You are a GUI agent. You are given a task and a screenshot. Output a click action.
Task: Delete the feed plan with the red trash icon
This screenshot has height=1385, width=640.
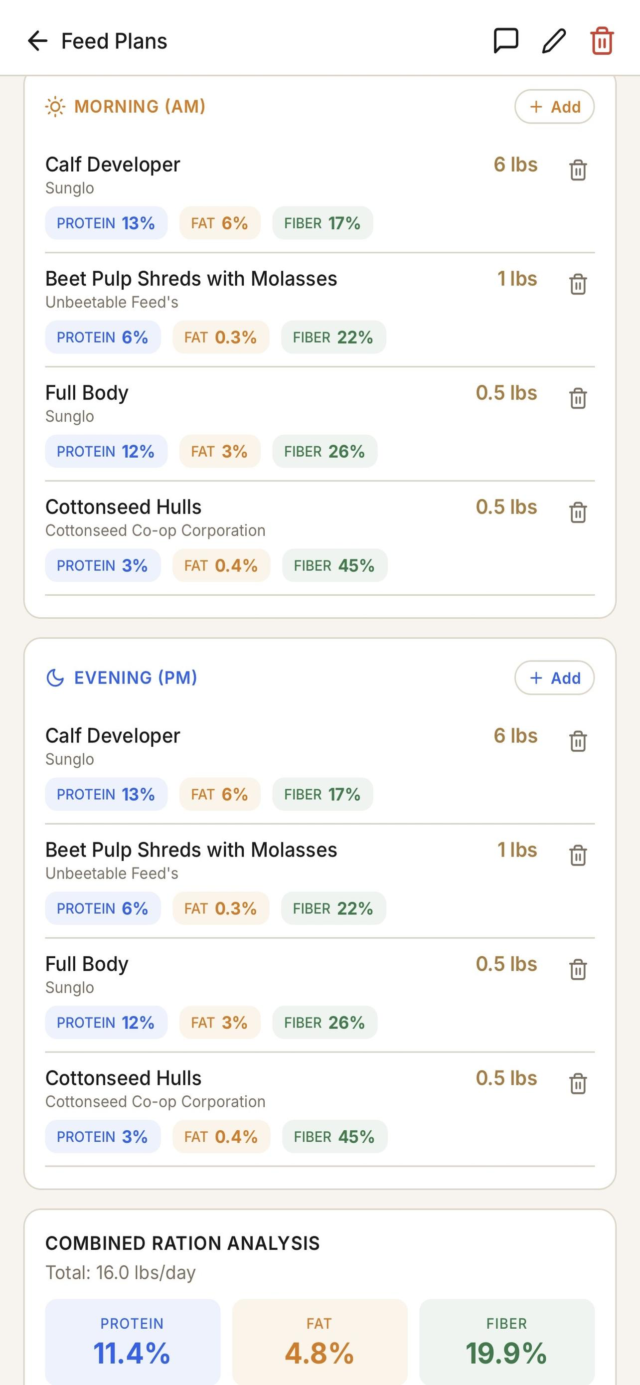point(602,41)
